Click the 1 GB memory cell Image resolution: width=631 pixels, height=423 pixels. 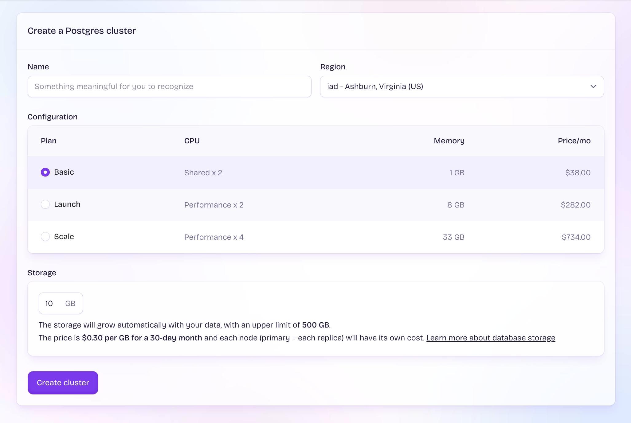(x=457, y=173)
